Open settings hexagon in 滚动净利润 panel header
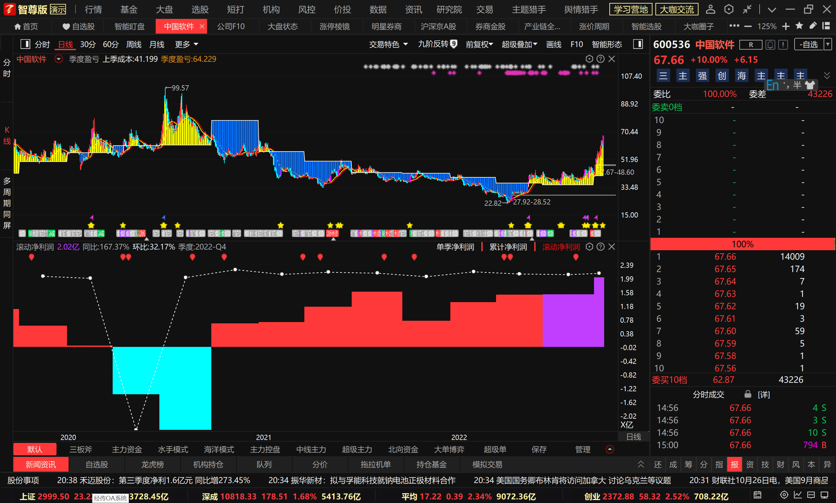 coord(589,247)
